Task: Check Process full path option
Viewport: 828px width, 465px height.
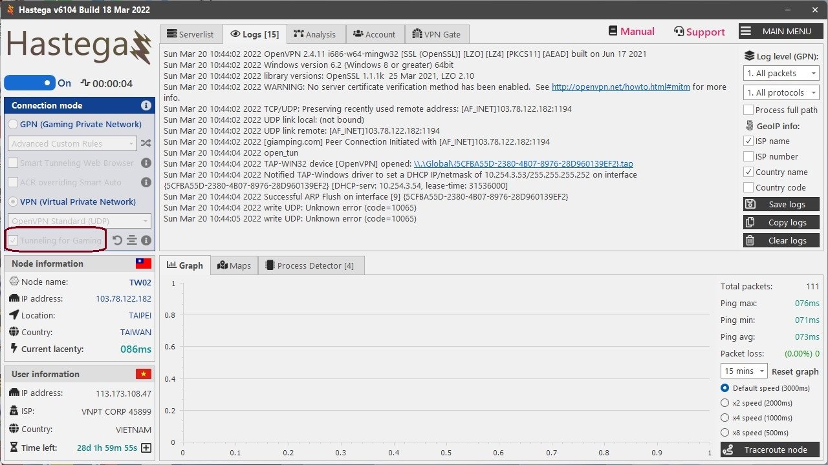Action: [748, 110]
